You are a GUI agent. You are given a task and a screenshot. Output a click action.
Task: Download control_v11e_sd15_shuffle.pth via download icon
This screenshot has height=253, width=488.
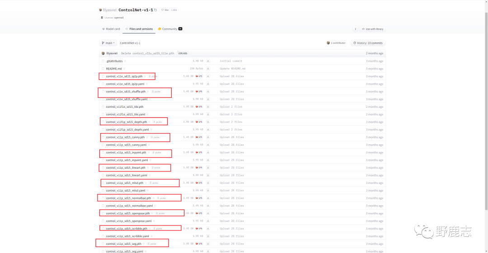click(208, 92)
